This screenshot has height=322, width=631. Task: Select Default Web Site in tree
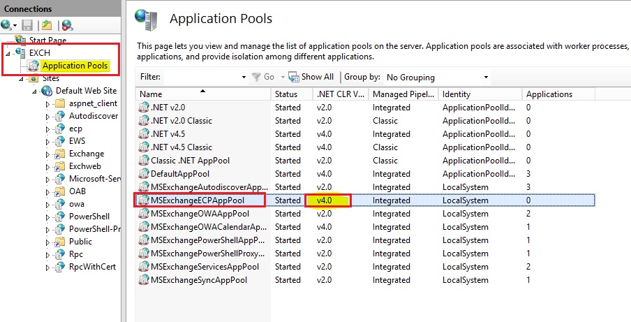click(86, 91)
